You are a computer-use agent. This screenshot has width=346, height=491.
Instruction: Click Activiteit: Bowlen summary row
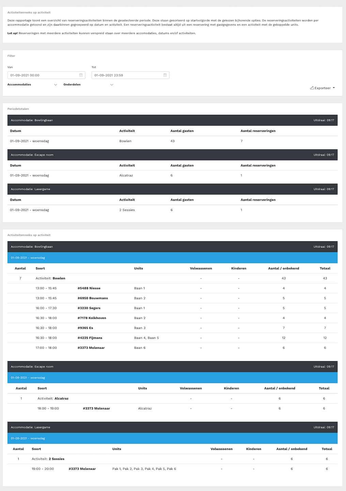50,278
